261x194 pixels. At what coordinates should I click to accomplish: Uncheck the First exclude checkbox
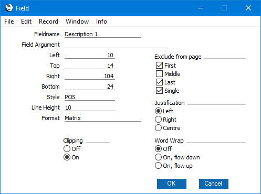[159, 66]
